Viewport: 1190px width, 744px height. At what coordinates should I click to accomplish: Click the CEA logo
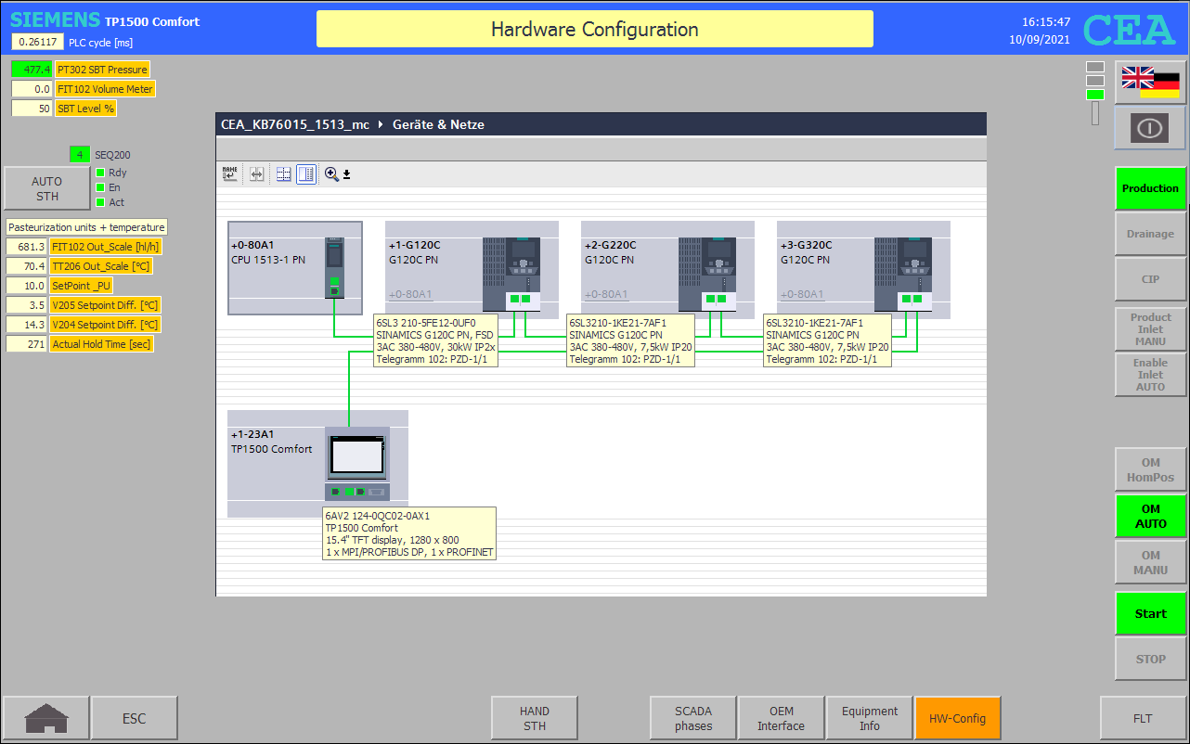(1130, 31)
